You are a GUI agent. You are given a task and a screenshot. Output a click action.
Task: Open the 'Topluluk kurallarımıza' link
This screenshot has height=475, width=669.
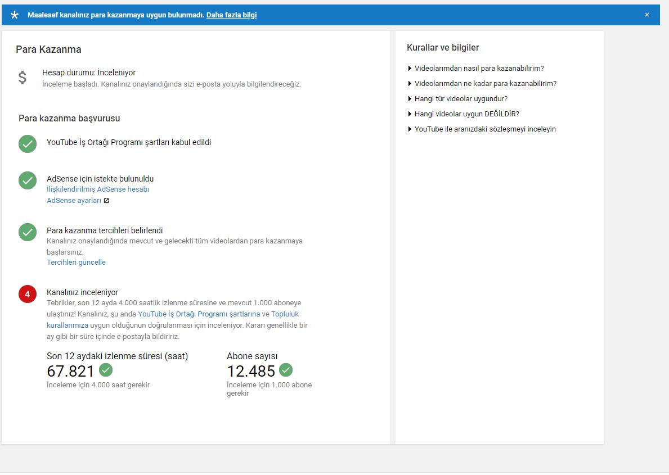pos(285,314)
